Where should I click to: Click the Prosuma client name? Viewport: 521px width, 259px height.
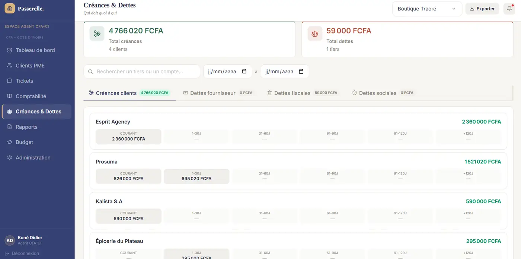pyautogui.click(x=106, y=162)
